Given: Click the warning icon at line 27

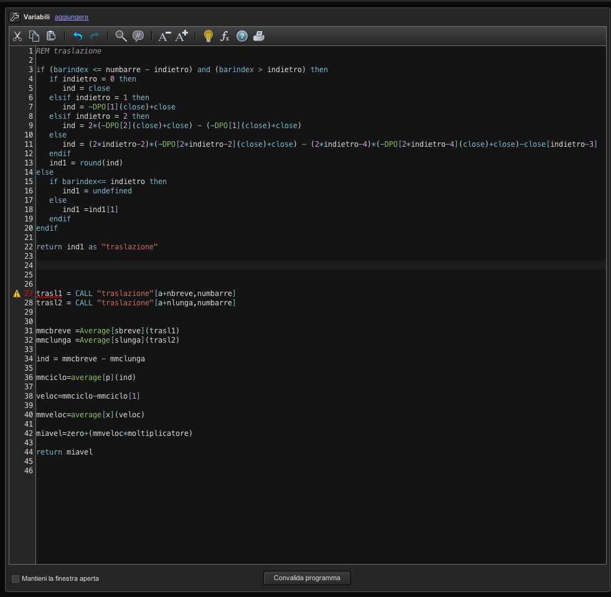Looking at the screenshot, I should [x=17, y=294].
